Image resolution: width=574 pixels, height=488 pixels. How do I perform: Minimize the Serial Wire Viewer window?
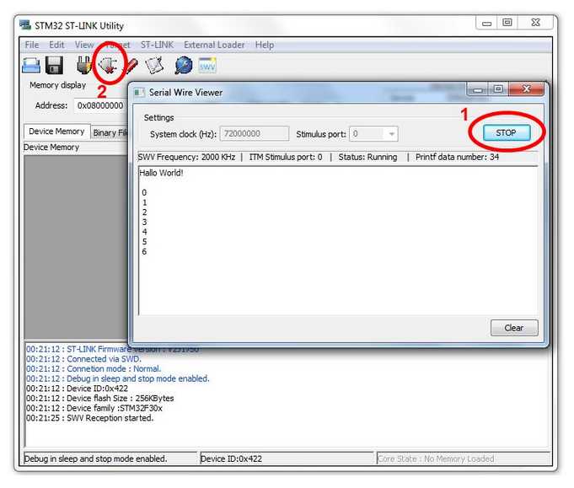tap(477, 89)
